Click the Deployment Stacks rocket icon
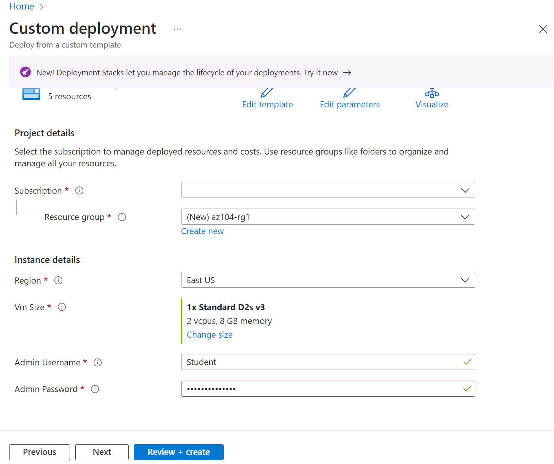The width and height of the screenshot is (554, 464). coord(25,72)
